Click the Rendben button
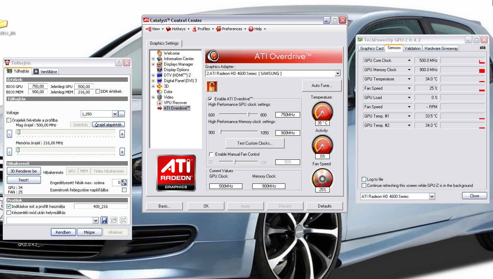The height and width of the screenshot is (279, 493). click(63, 232)
